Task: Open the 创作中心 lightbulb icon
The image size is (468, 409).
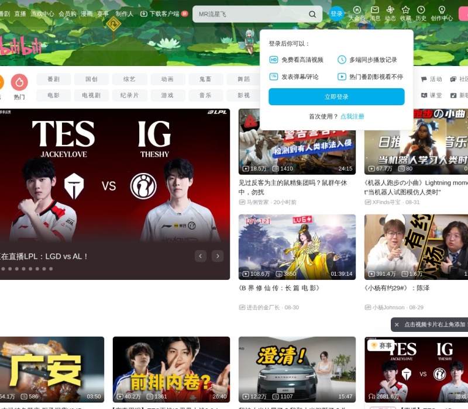Action: point(442,13)
